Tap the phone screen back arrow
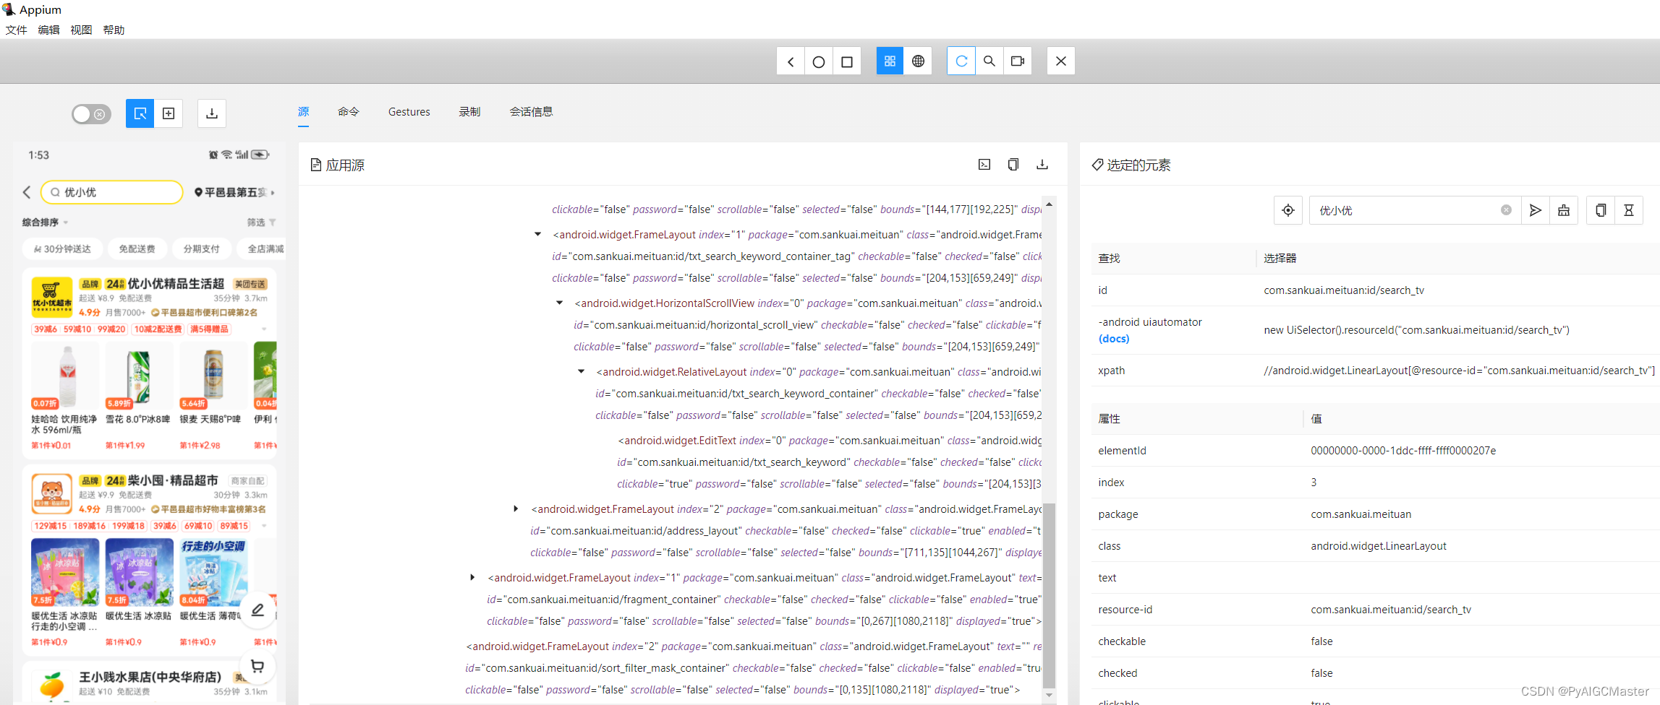 (27, 192)
